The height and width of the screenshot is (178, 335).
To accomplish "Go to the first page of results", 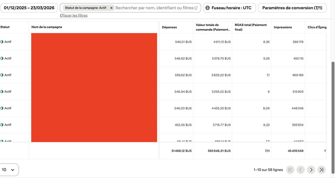I will (290, 170).
